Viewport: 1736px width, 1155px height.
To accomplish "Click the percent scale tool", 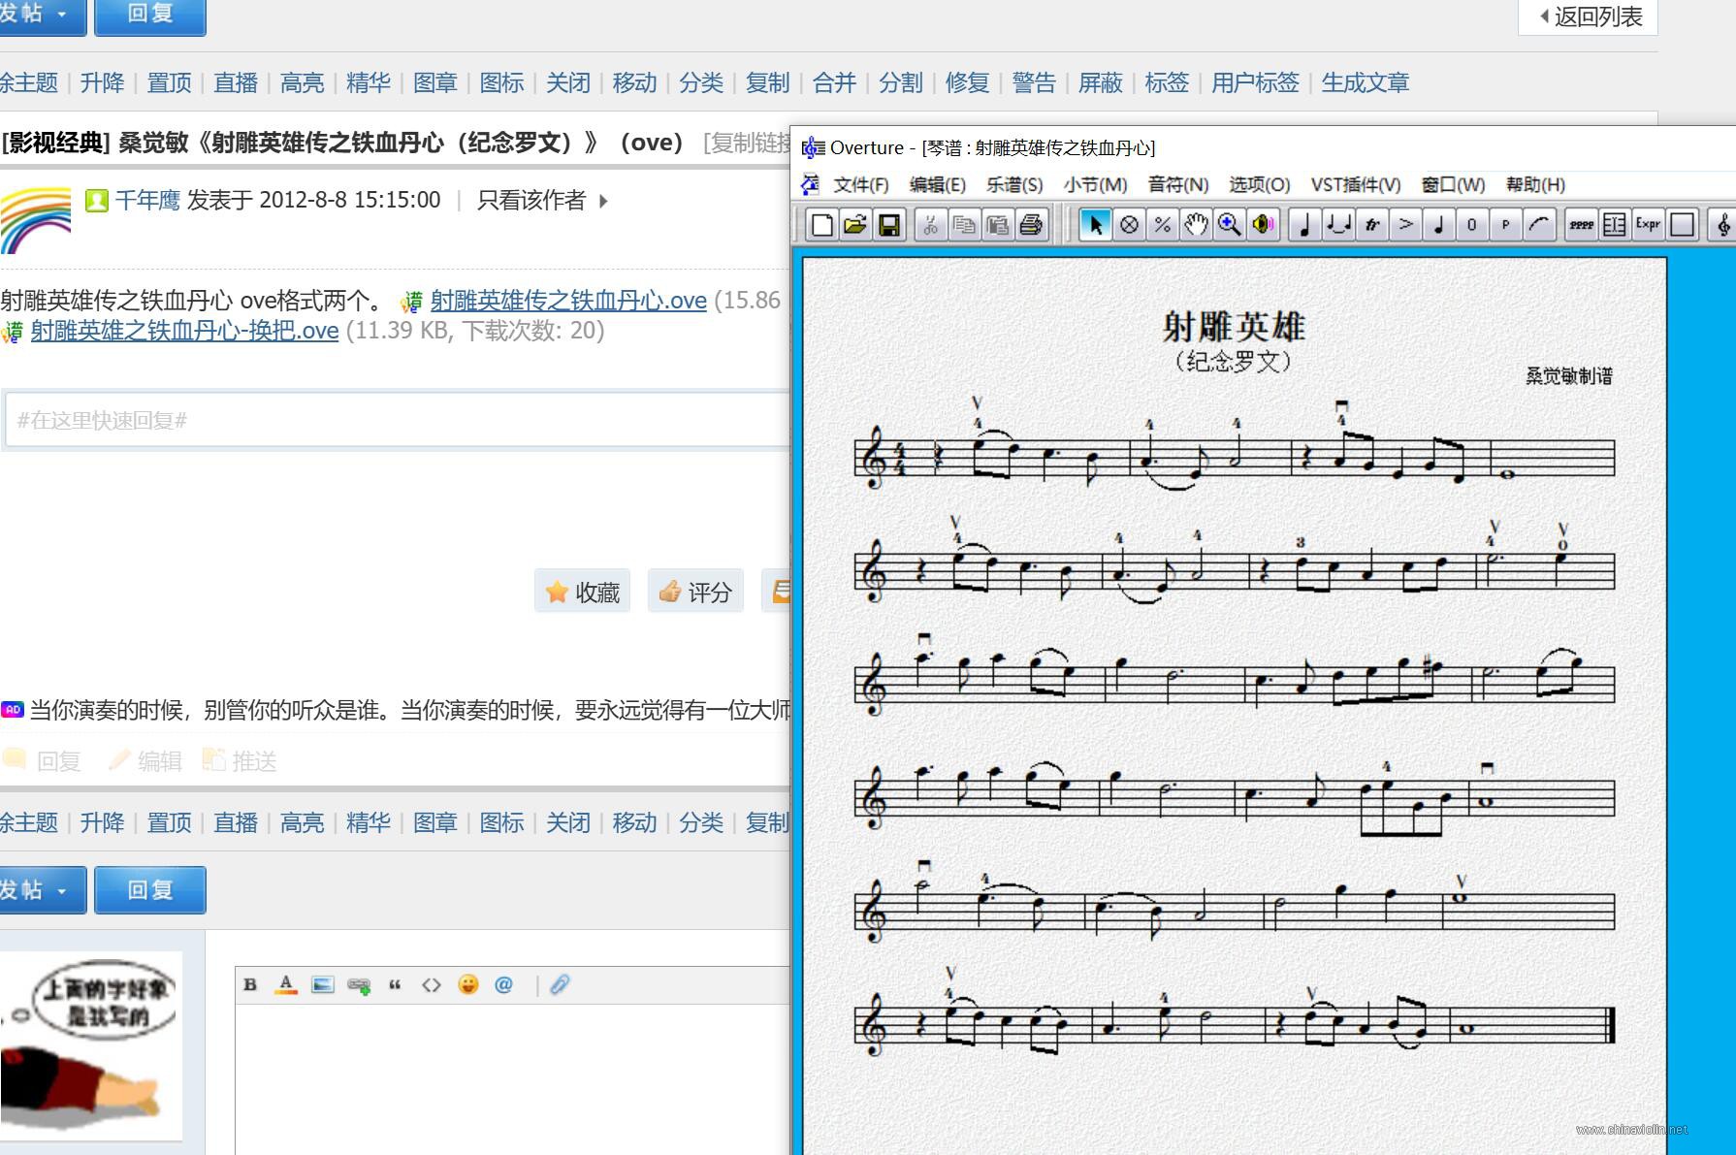I will point(1162,225).
